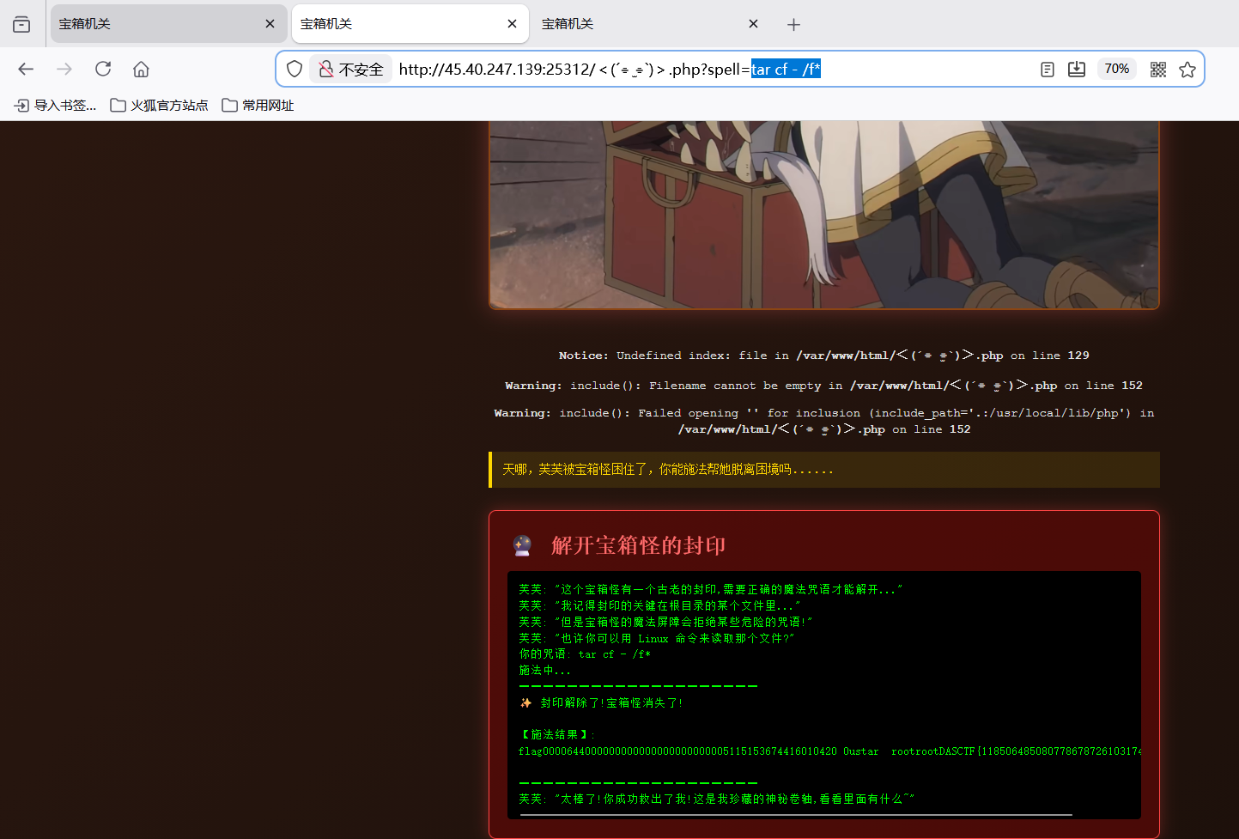Go back to the previous page
Screen dimensions: 1239x839
click(26, 69)
